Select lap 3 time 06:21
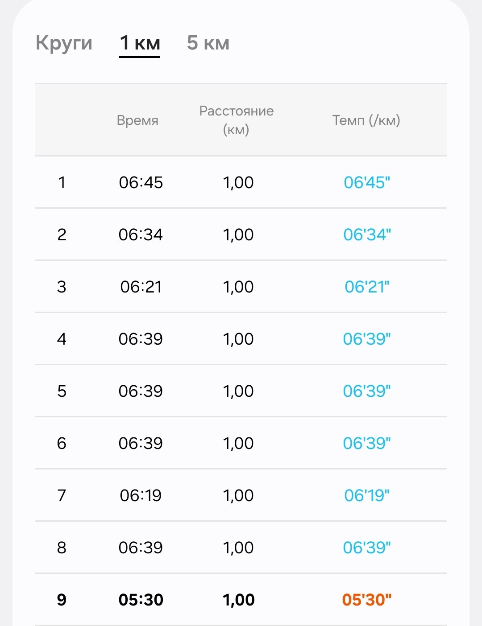Image resolution: width=482 pixels, height=626 pixels. pyautogui.click(x=141, y=287)
